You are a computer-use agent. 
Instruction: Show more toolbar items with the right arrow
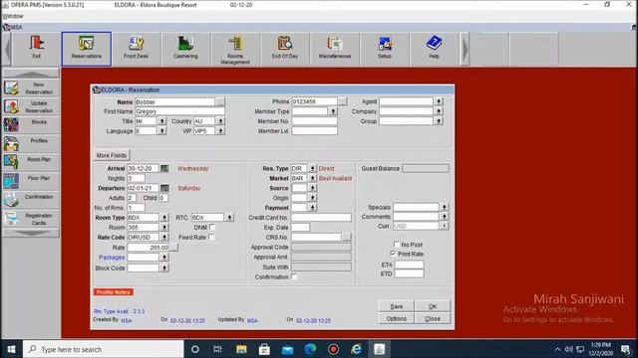click(465, 49)
